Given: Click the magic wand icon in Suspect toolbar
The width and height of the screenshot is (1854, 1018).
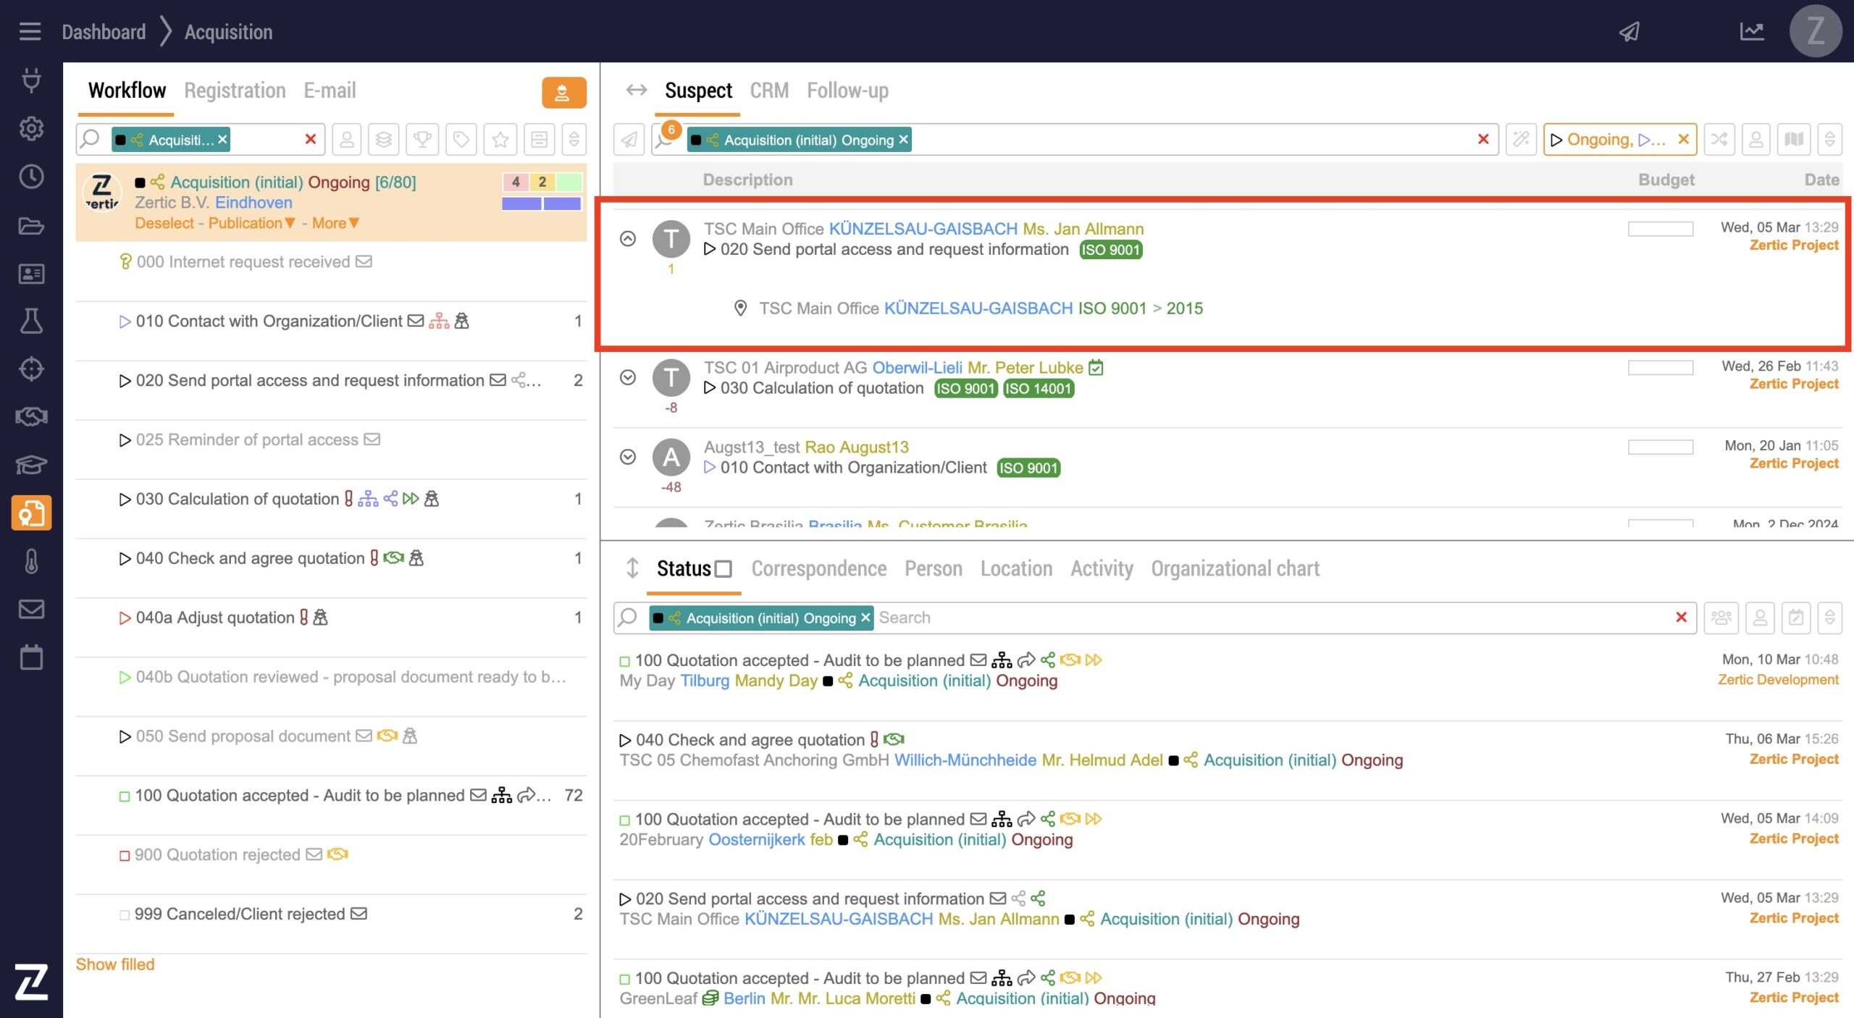Looking at the screenshot, I should coord(1521,139).
